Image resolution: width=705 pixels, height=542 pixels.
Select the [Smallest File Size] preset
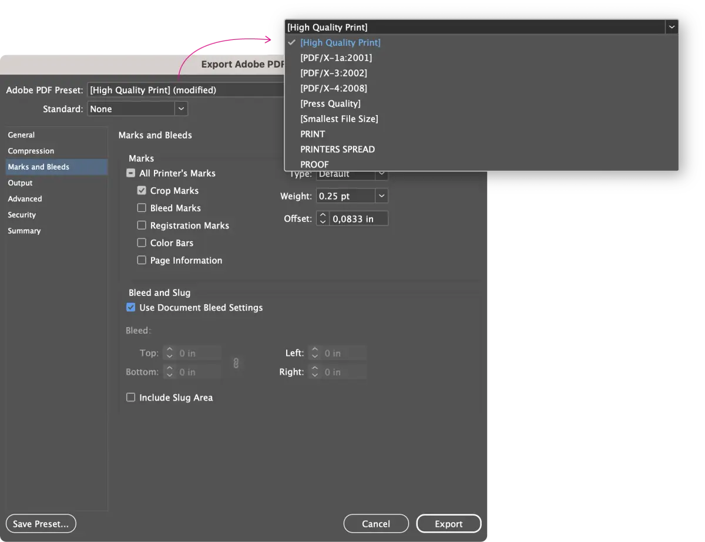pyautogui.click(x=339, y=119)
